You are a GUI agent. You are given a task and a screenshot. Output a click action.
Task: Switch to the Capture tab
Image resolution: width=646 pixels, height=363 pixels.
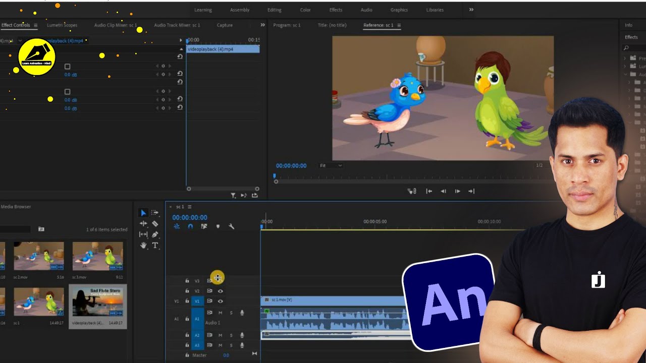coord(225,25)
